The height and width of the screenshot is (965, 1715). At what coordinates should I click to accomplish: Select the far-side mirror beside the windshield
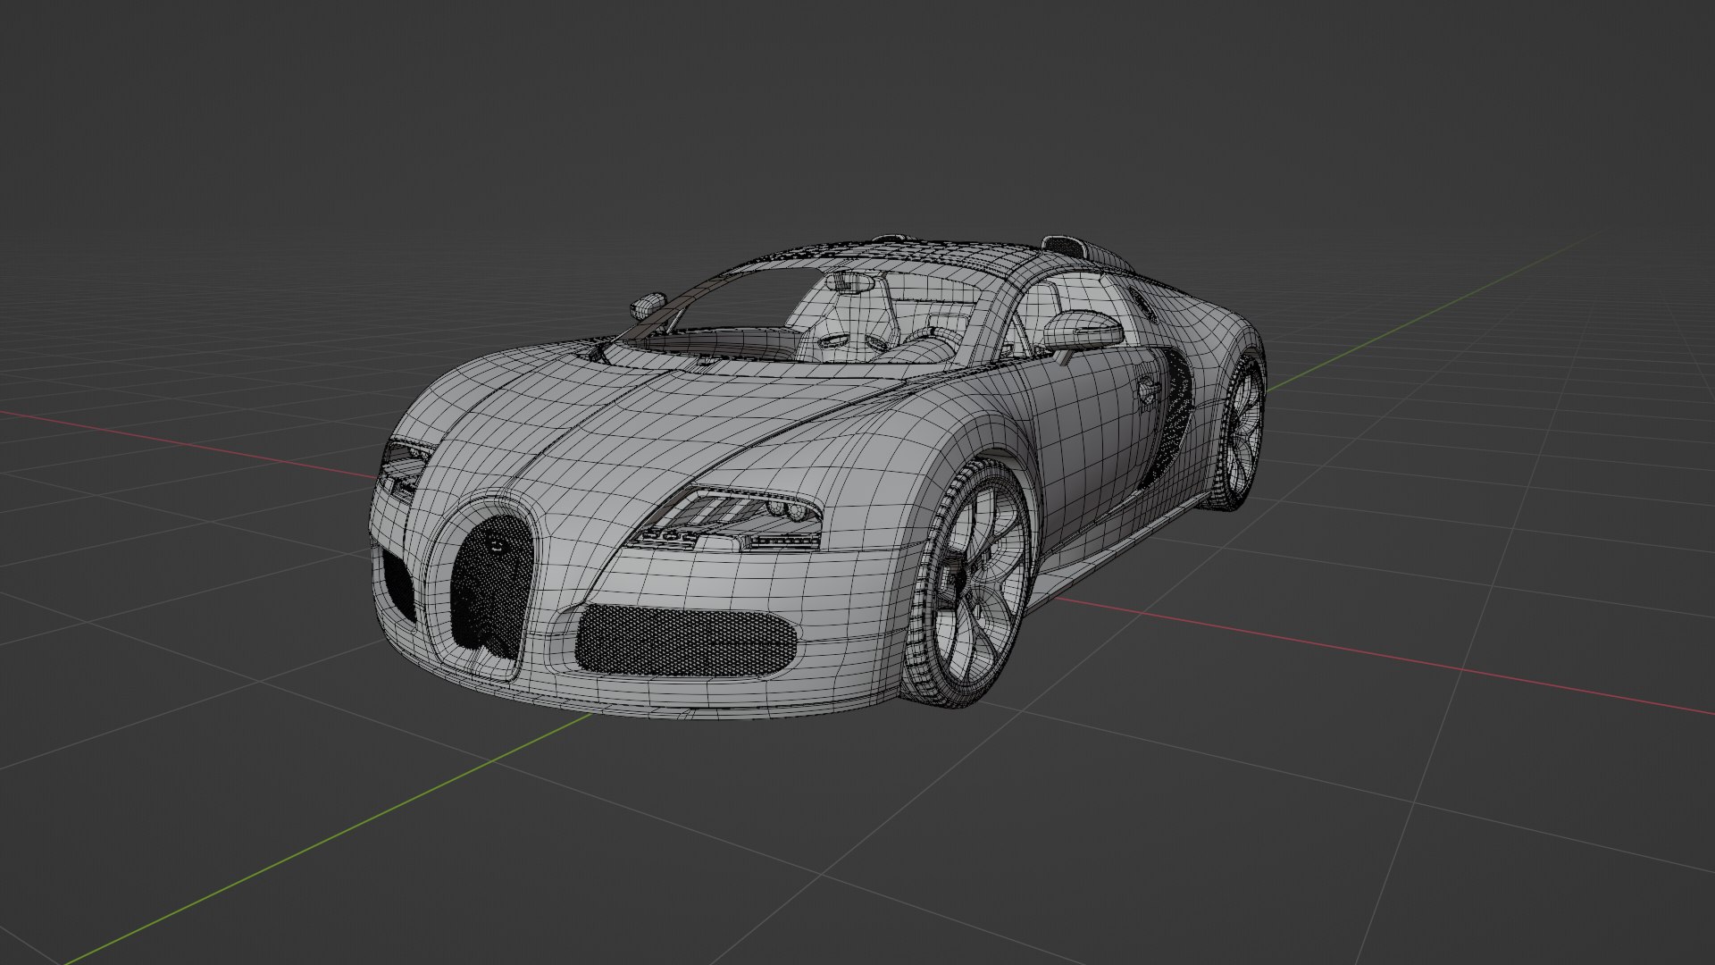648,306
